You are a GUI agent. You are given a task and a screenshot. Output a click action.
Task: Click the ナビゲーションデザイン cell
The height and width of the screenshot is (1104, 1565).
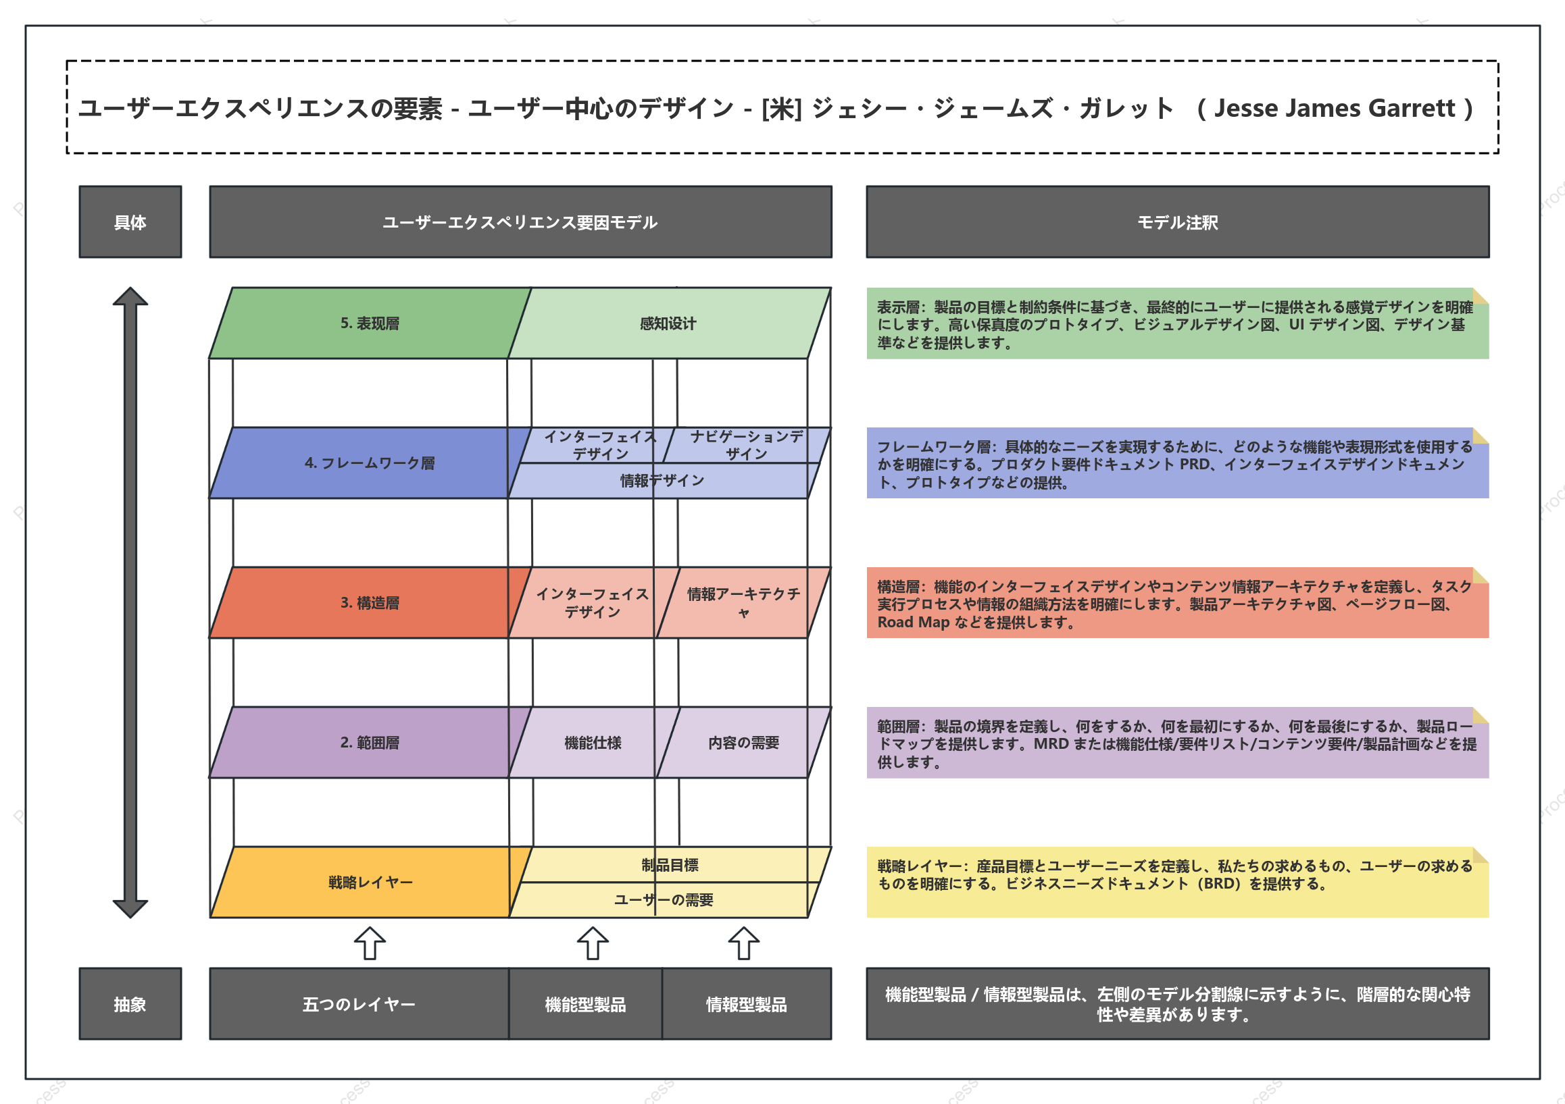[x=747, y=445]
